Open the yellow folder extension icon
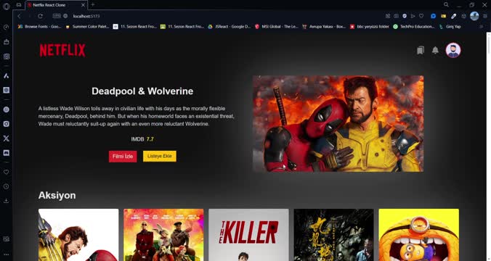Screen dimensions: 491x261 [443, 16]
